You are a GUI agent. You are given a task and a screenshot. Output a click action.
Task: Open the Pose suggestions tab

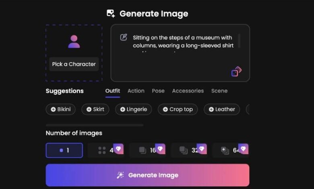158,91
